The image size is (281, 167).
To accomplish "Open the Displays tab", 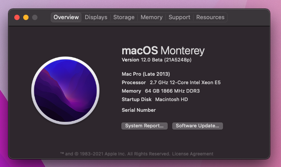I will click(x=96, y=17).
